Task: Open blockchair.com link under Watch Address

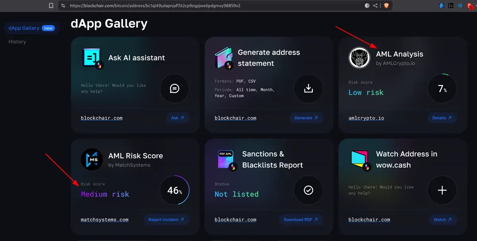Action: (369, 220)
